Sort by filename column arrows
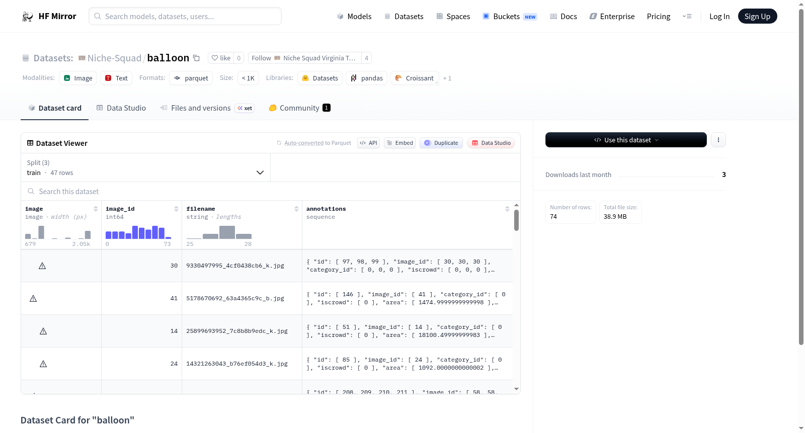The width and height of the screenshot is (805, 433). 296,209
